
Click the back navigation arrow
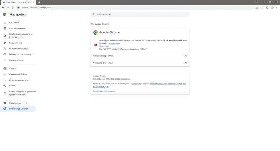pos(3,7)
